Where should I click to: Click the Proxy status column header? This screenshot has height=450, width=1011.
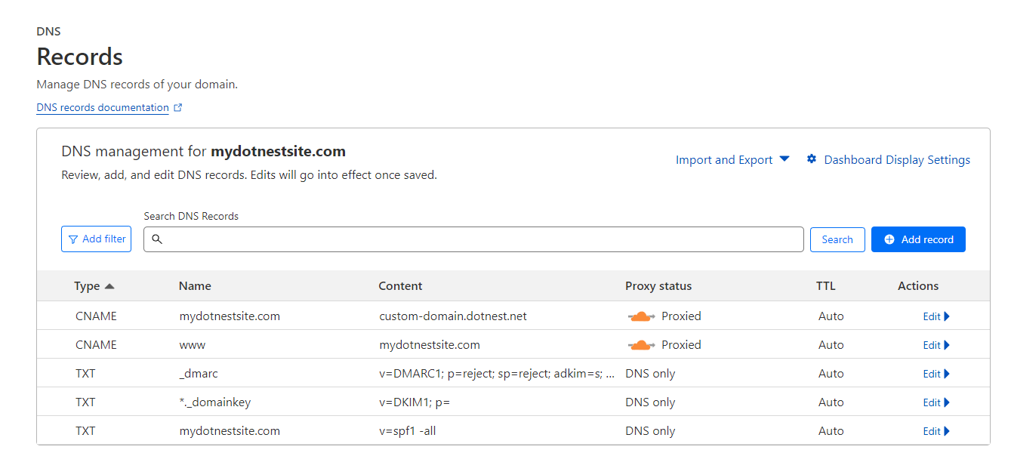click(658, 286)
